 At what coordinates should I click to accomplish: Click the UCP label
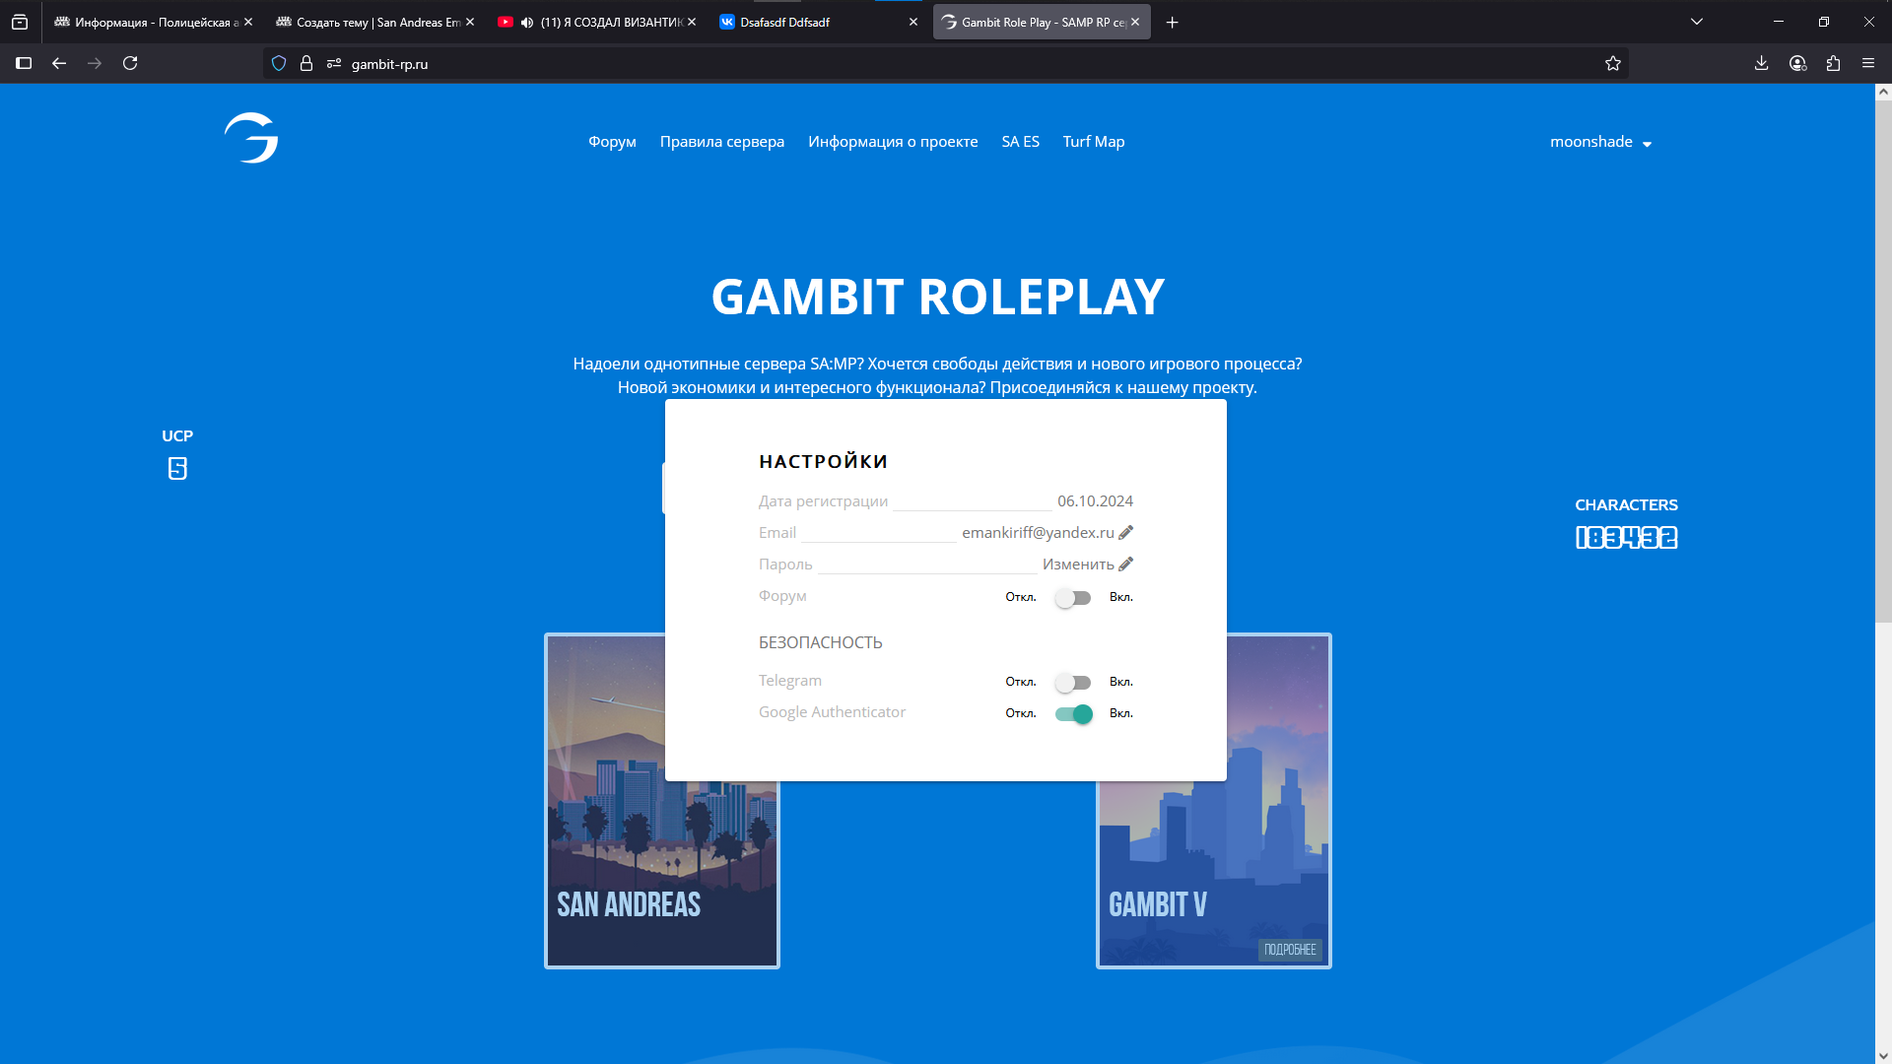[177, 435]
